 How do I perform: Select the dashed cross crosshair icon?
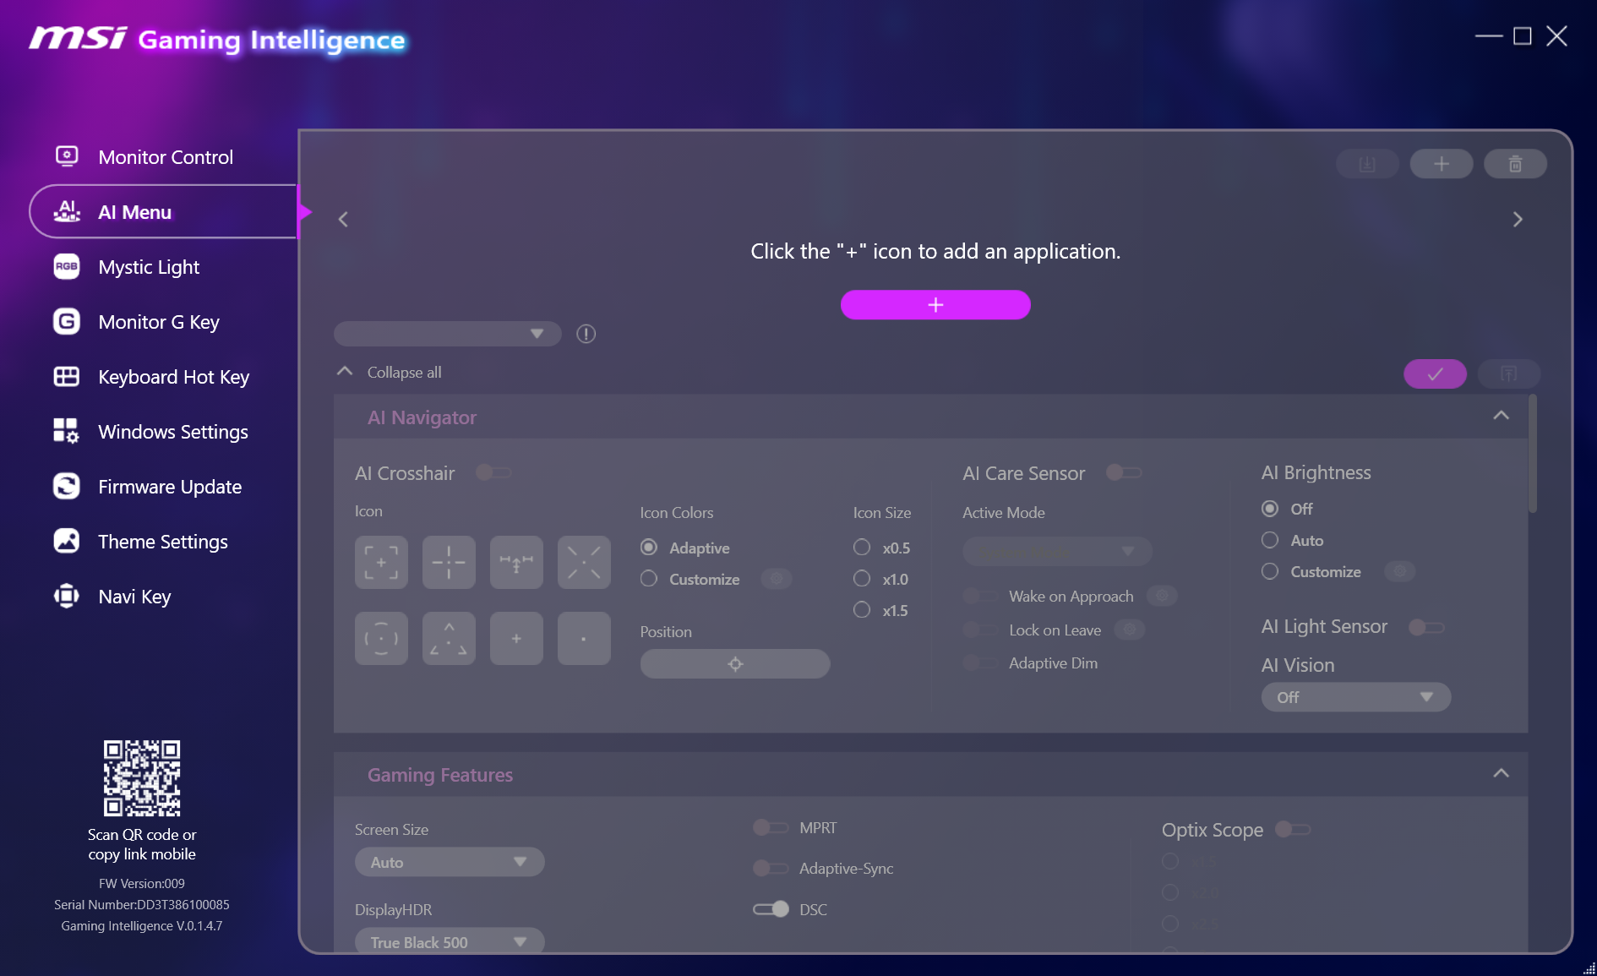449,562
